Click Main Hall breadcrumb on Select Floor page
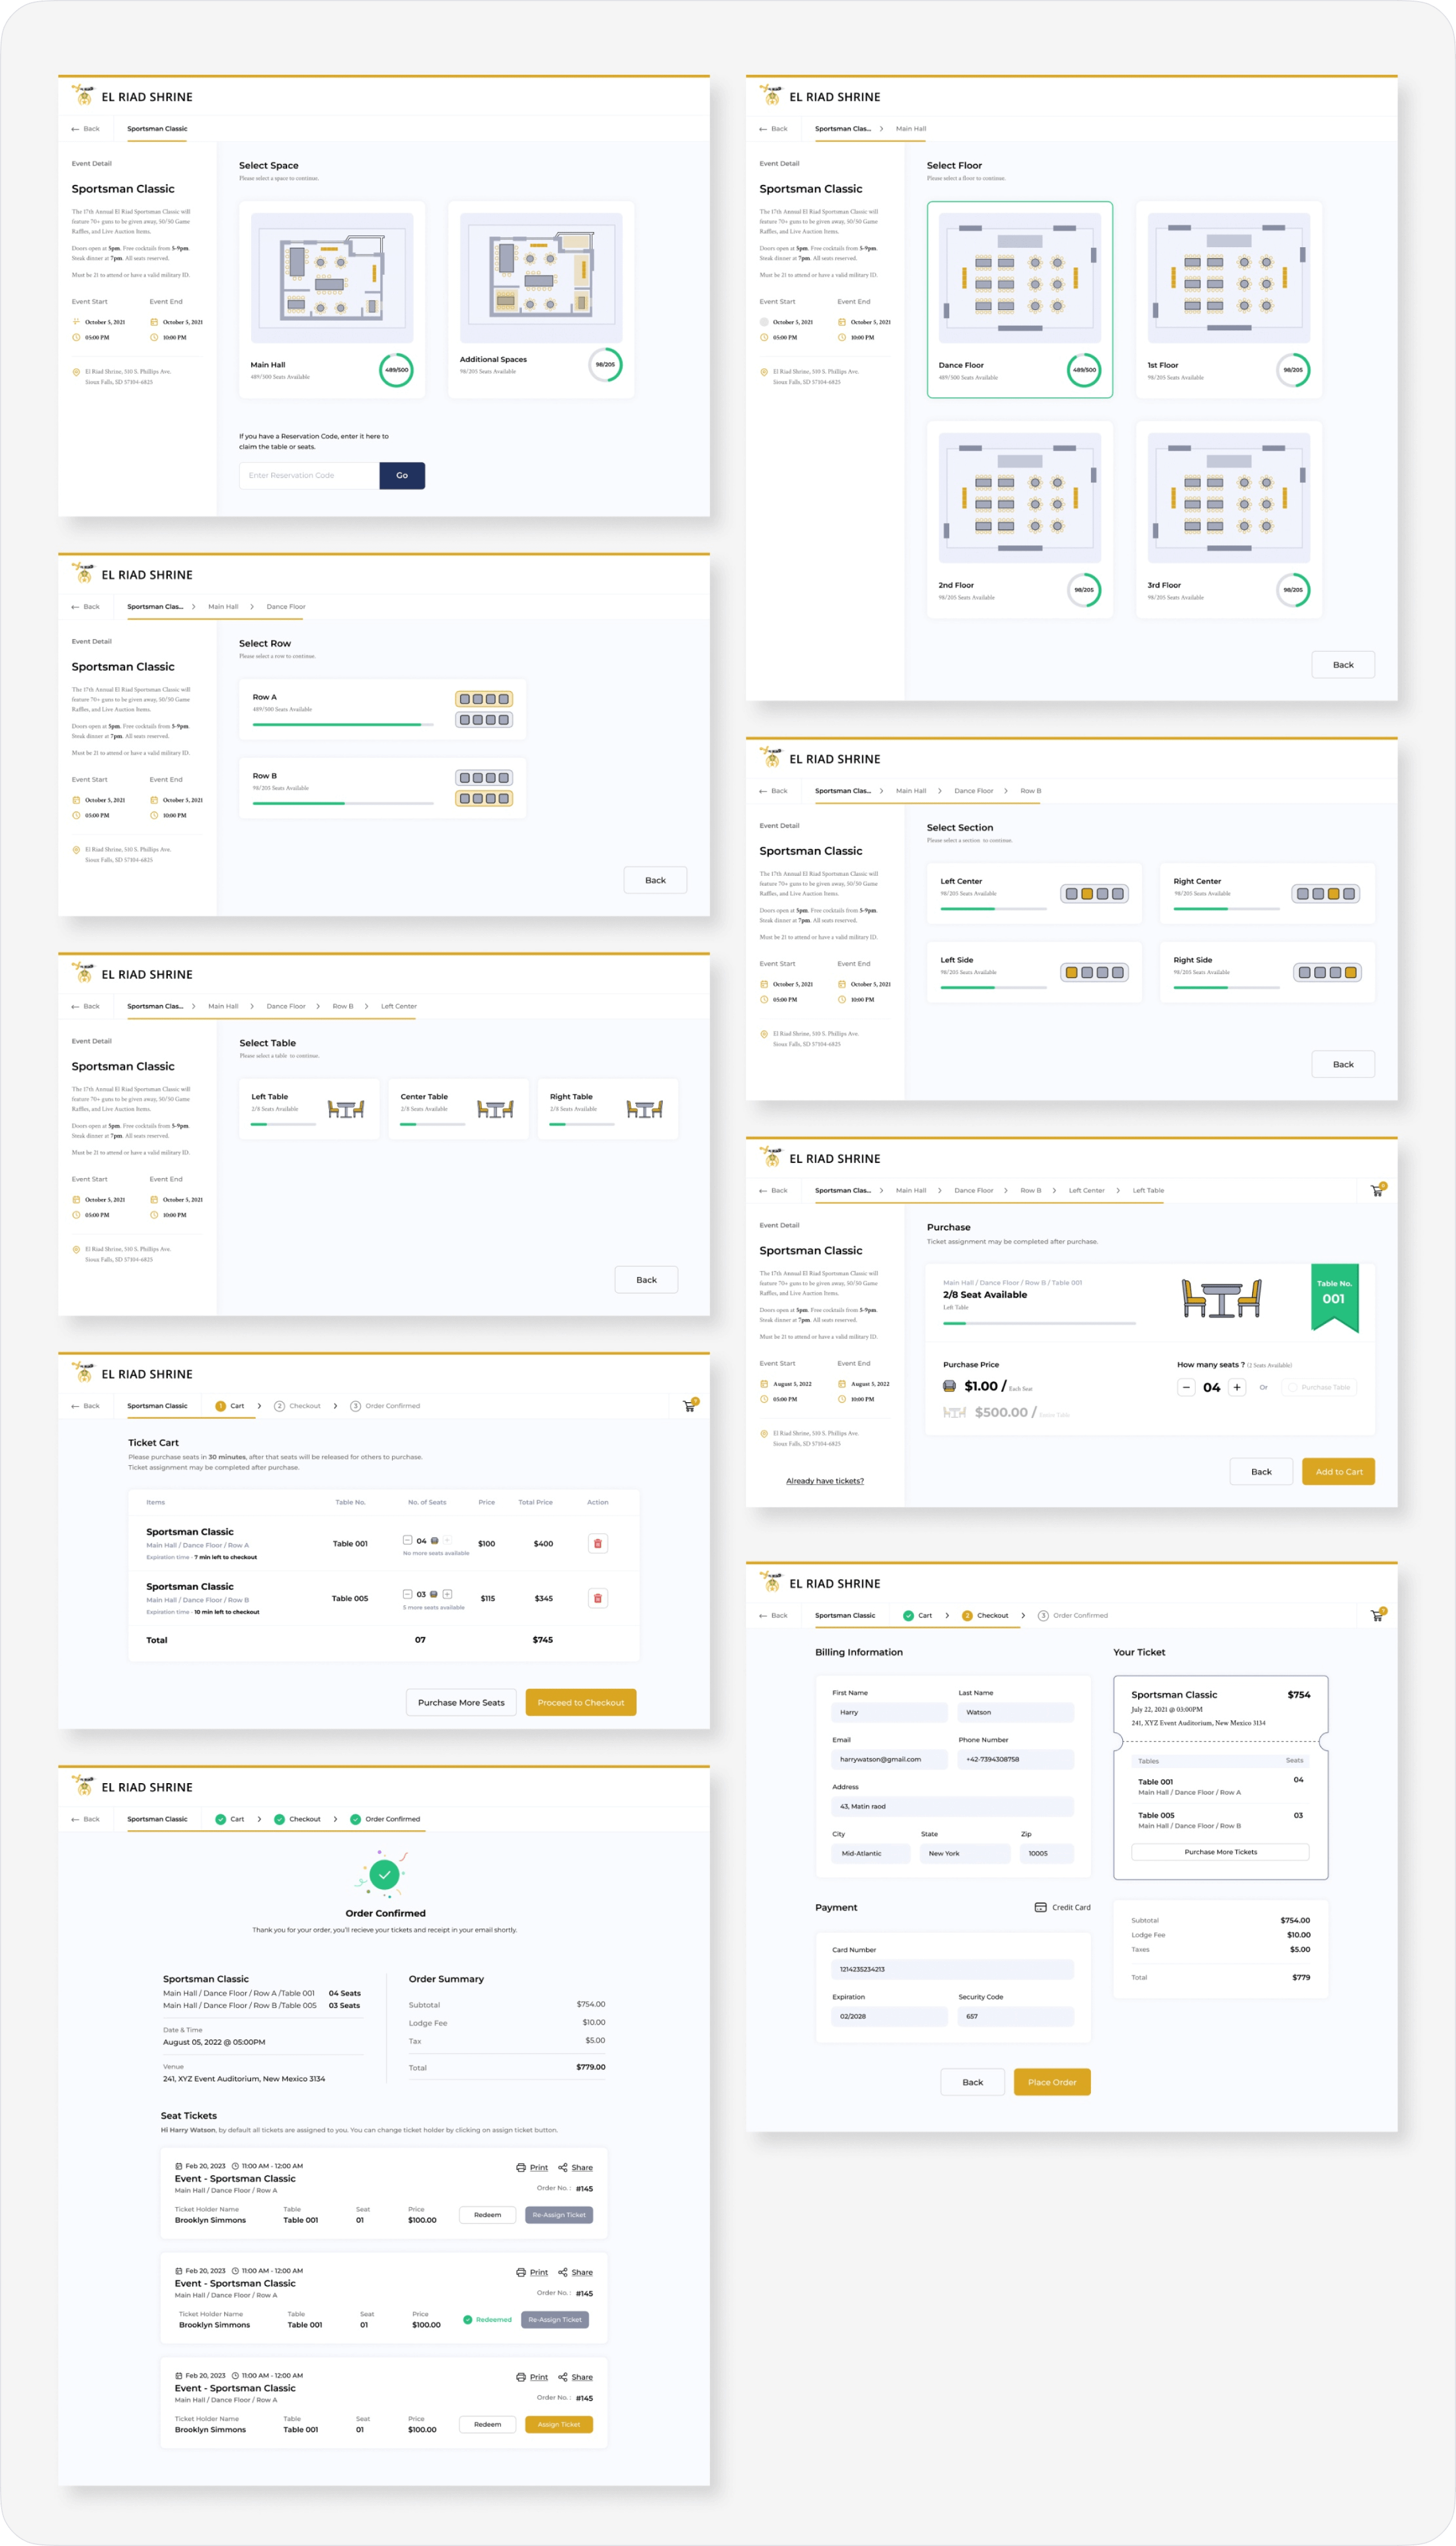 [x=910, y=129]
